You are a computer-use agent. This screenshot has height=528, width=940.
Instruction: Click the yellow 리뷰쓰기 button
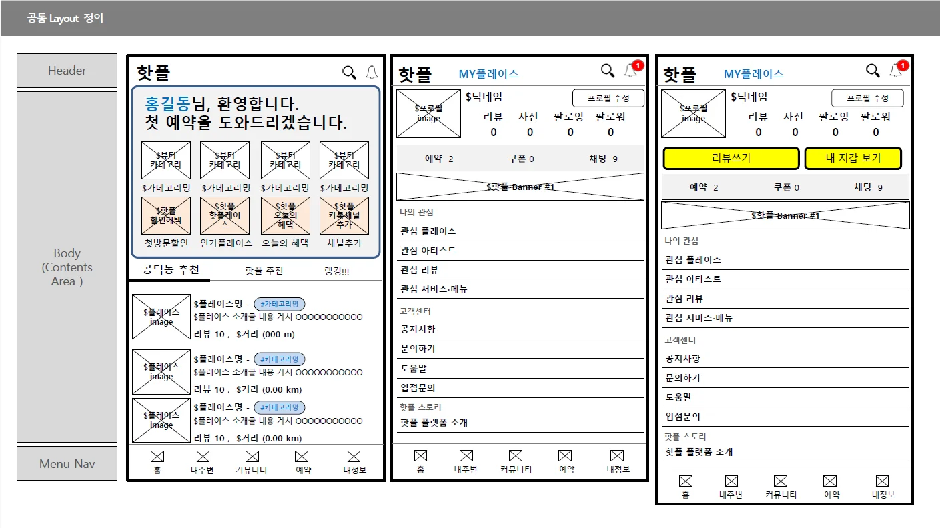(731, 159)
